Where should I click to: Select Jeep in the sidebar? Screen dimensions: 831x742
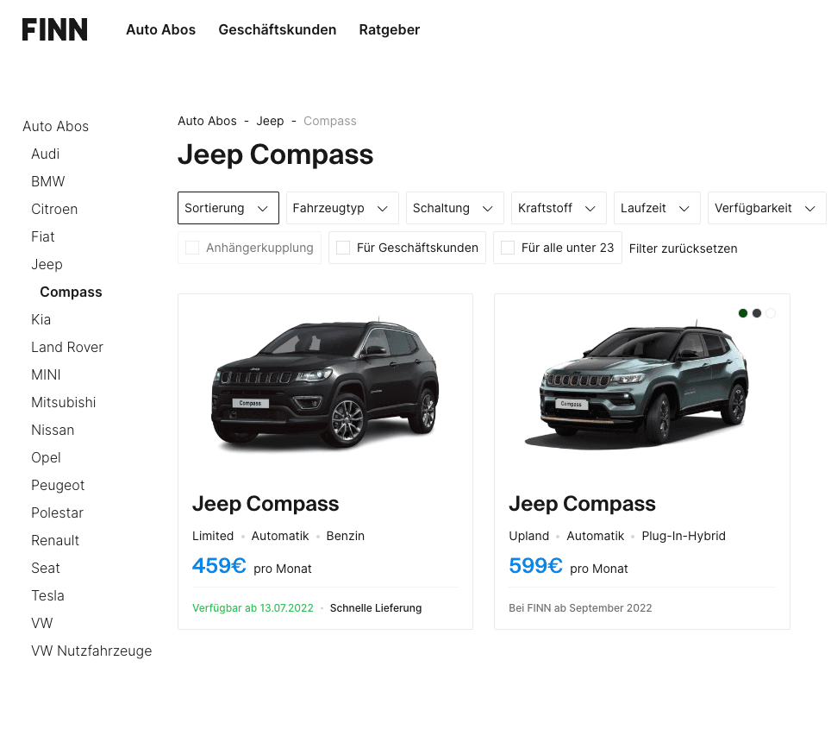[x=47, y=264]
